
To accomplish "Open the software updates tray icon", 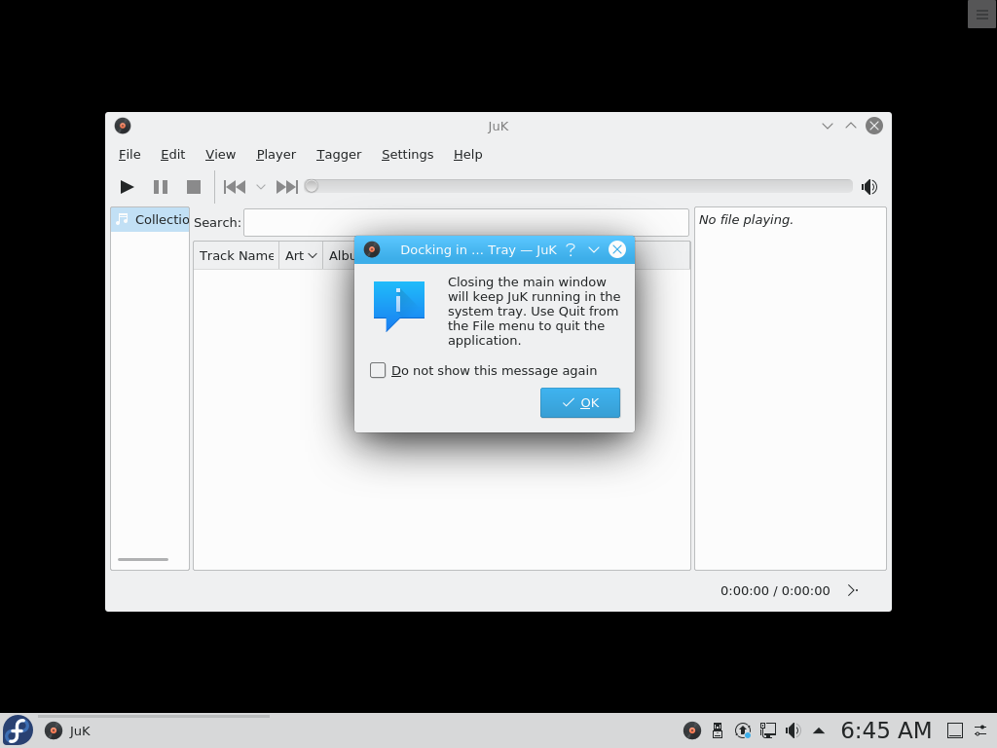I will [743, 730].
